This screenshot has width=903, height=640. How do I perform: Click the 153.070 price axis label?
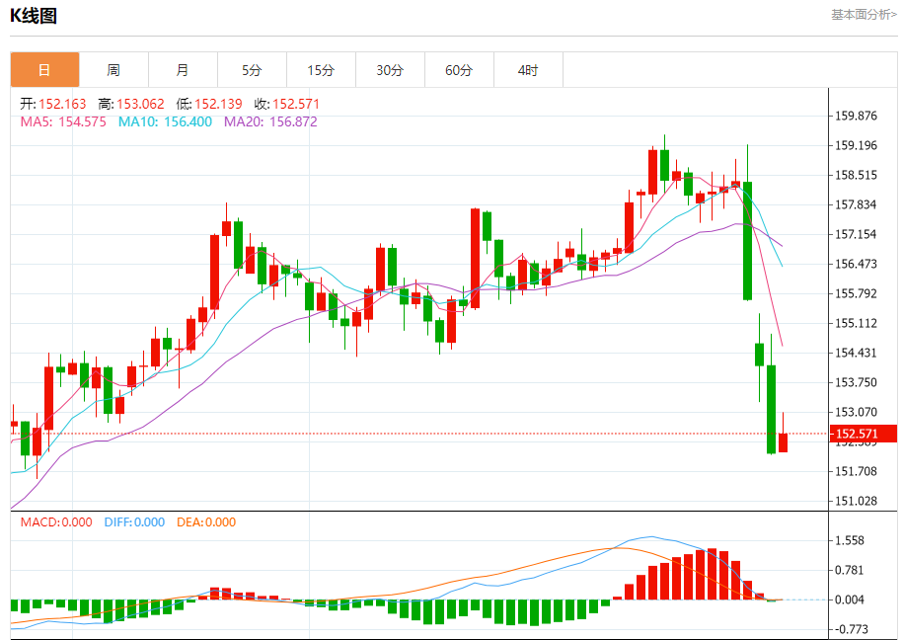point(857,412)
